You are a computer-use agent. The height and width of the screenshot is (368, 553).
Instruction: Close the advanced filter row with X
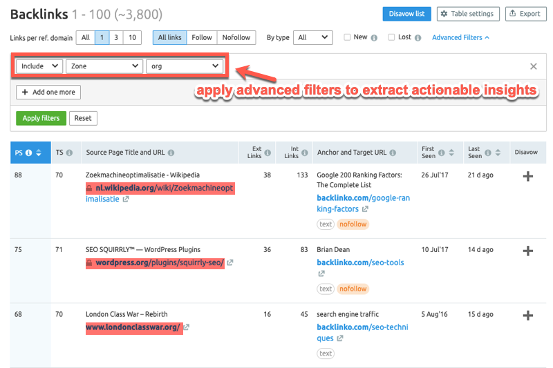(x=533, y=66)
